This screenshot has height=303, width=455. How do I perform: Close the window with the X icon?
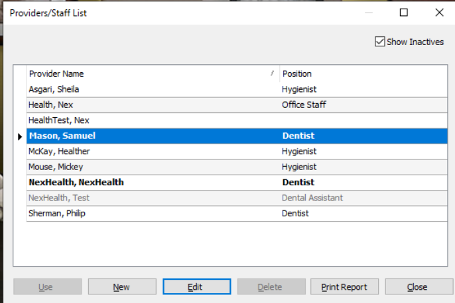point(439,13)
